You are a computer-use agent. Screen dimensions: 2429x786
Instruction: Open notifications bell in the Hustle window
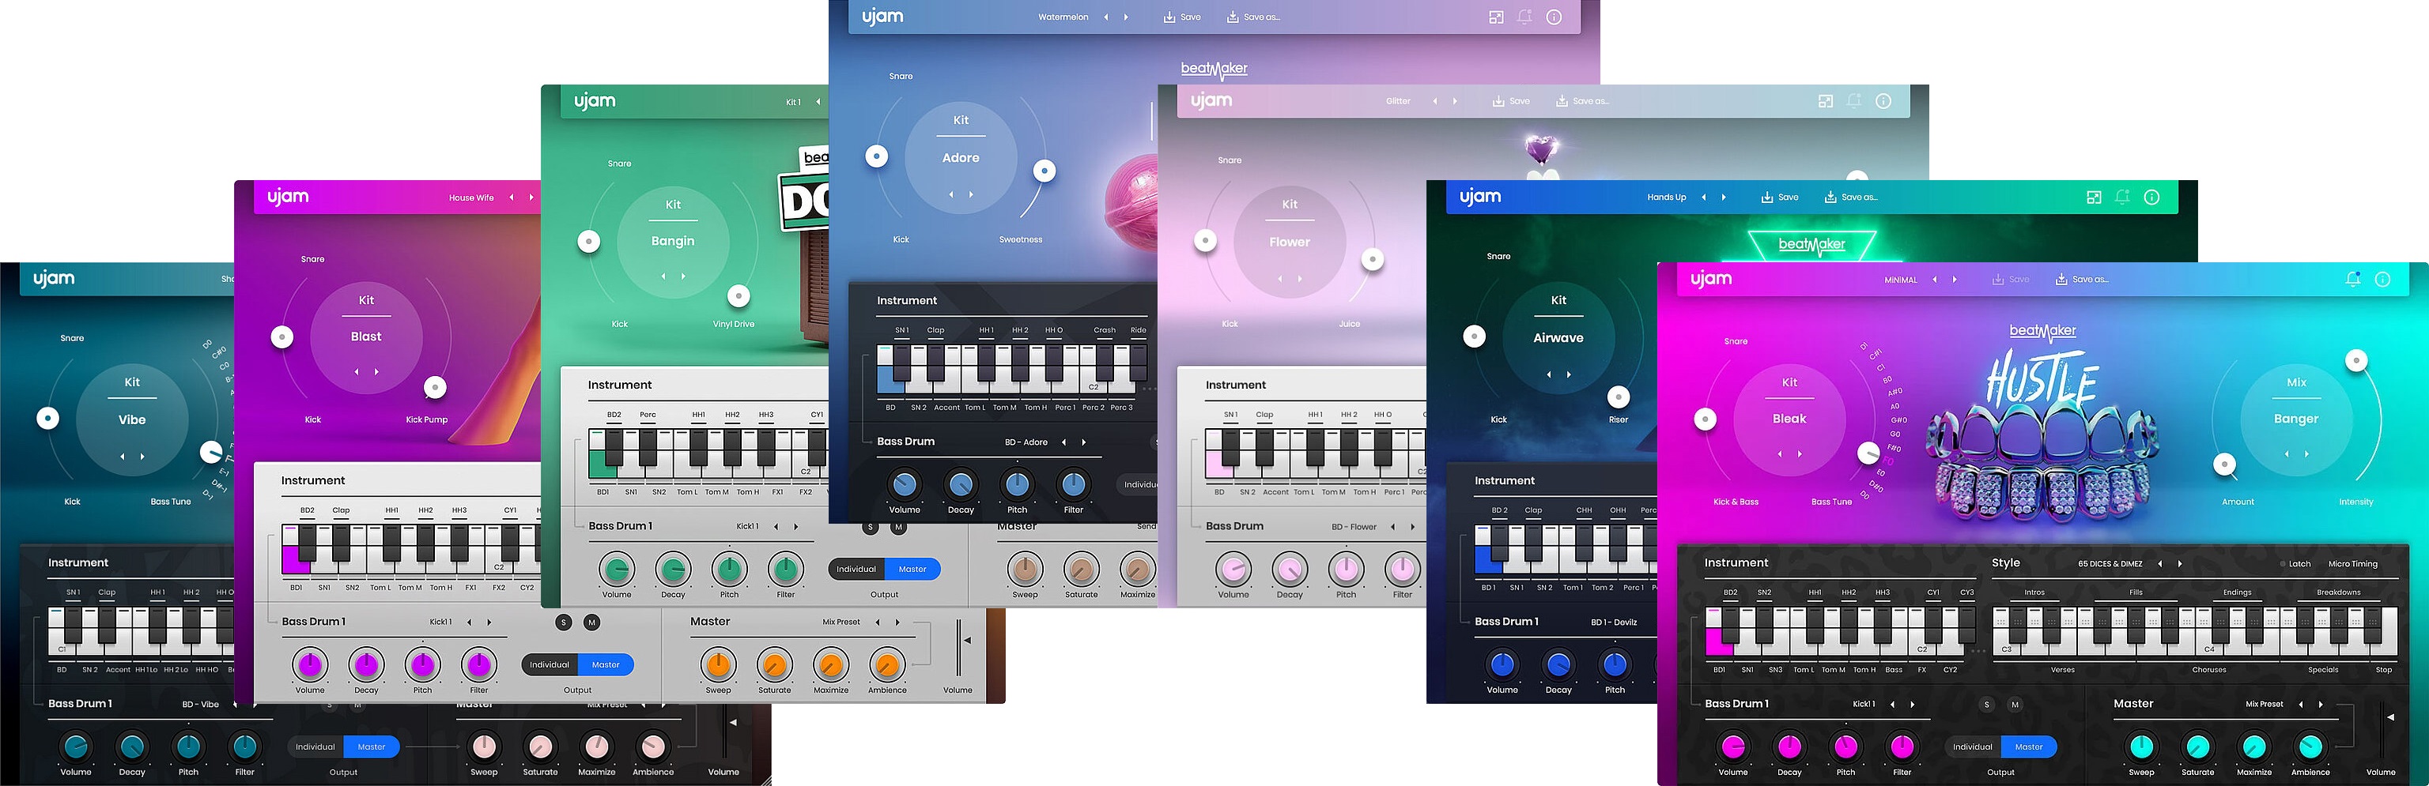coord(2352,279)
